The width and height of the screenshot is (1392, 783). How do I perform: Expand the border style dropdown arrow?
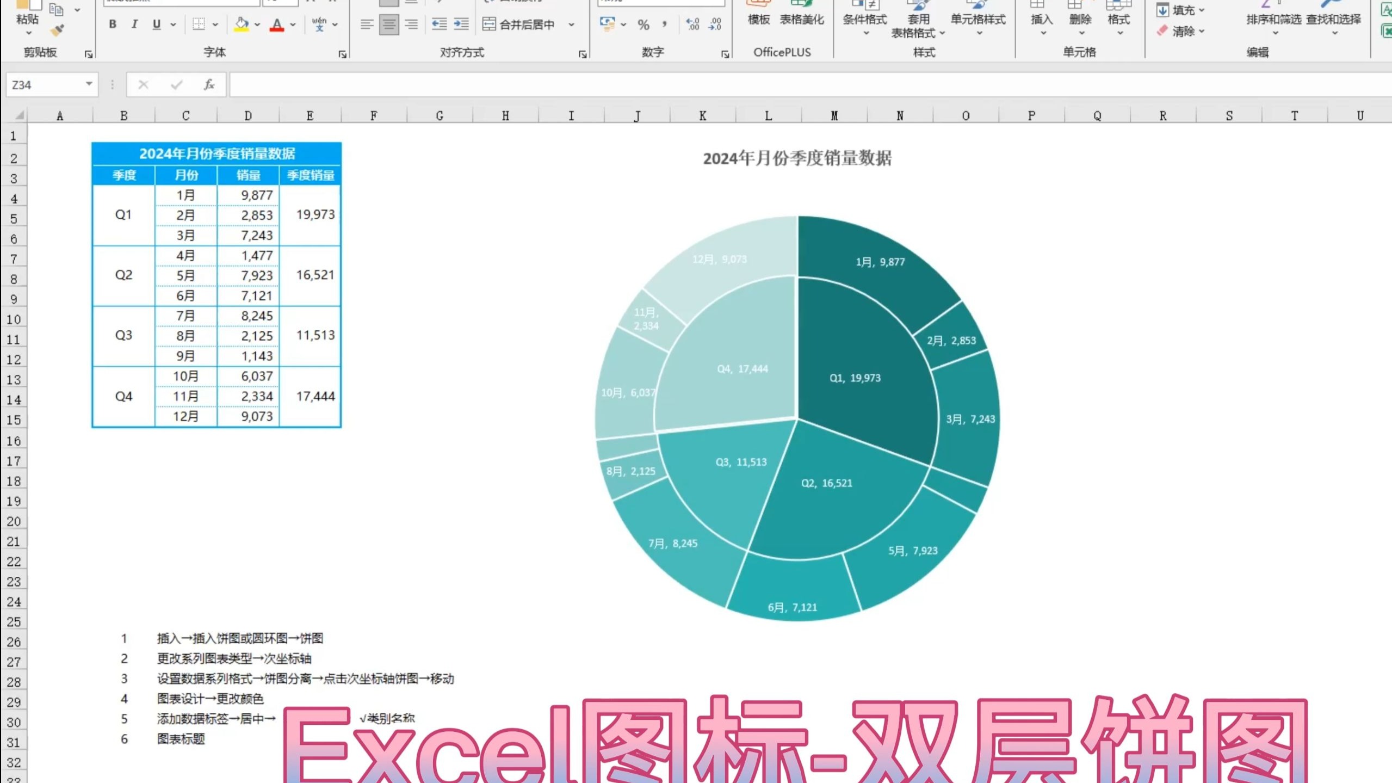(x=215, y=24)
